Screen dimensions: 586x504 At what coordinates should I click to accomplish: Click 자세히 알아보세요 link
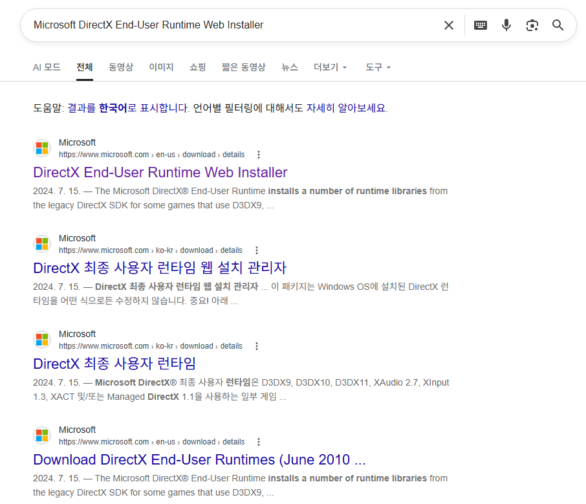347,108
